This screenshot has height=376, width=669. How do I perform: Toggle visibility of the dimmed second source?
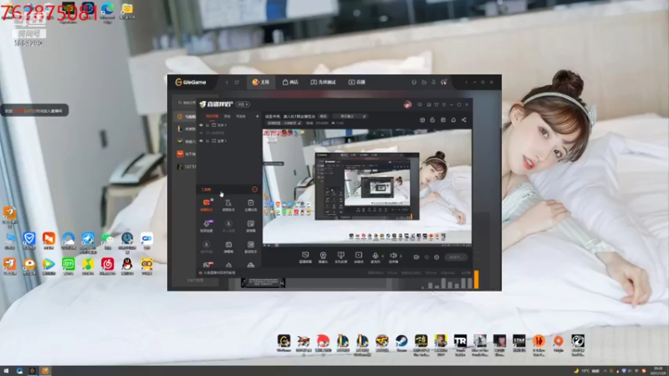click(201, 133)
